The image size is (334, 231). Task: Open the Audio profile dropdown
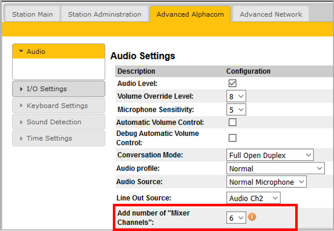(276, 169)
